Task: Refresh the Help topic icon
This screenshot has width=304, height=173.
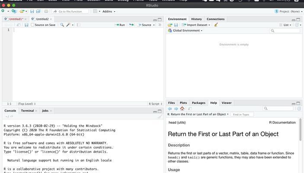Action: coord(299,109)
